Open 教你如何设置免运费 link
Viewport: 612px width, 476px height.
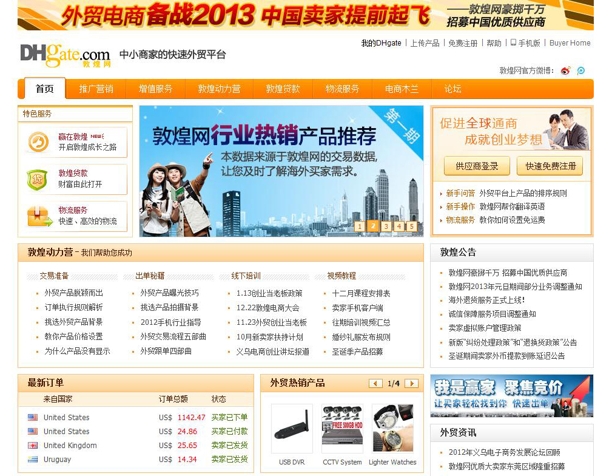(x=512, y=220)
